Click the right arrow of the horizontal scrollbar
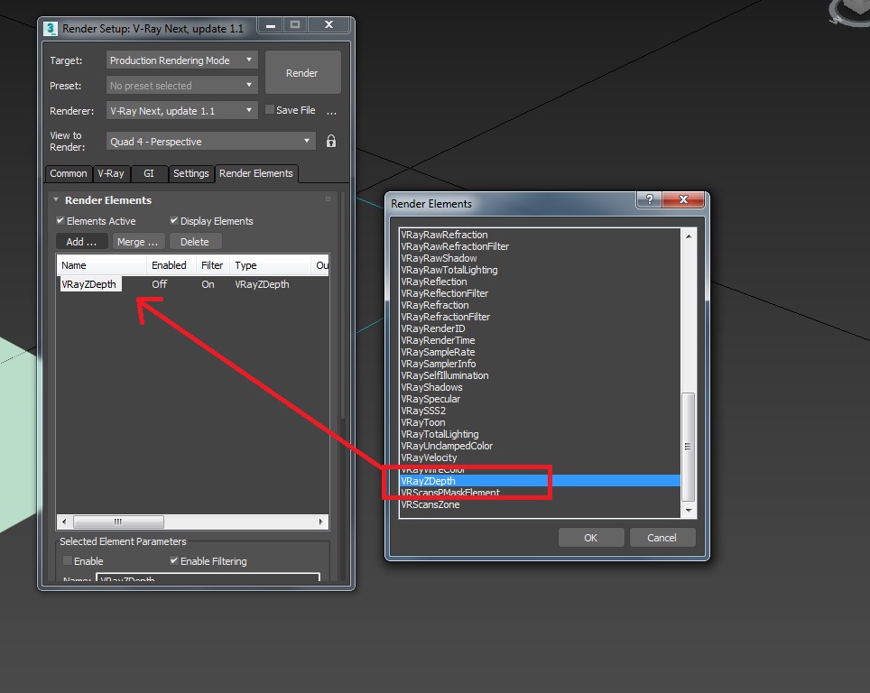870x693 pixels. [x=320, y=522]
